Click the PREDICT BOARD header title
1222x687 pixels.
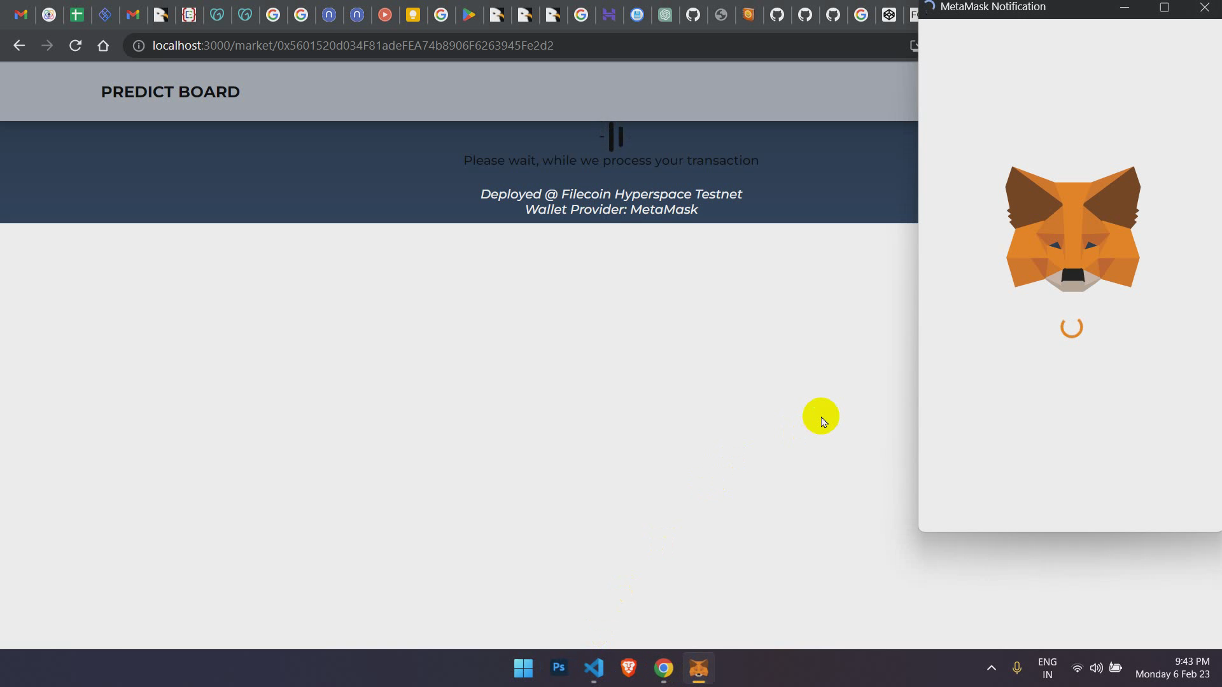pos(171,92)
